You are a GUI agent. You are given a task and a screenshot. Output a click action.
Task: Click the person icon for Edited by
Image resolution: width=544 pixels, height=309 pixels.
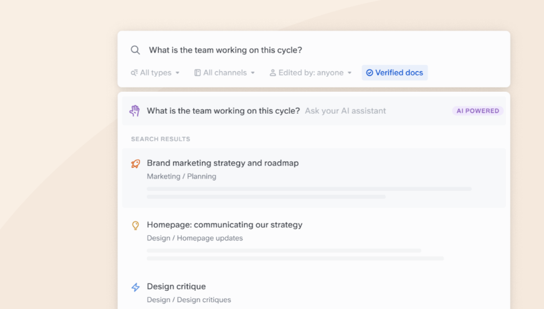click(273, 73)
